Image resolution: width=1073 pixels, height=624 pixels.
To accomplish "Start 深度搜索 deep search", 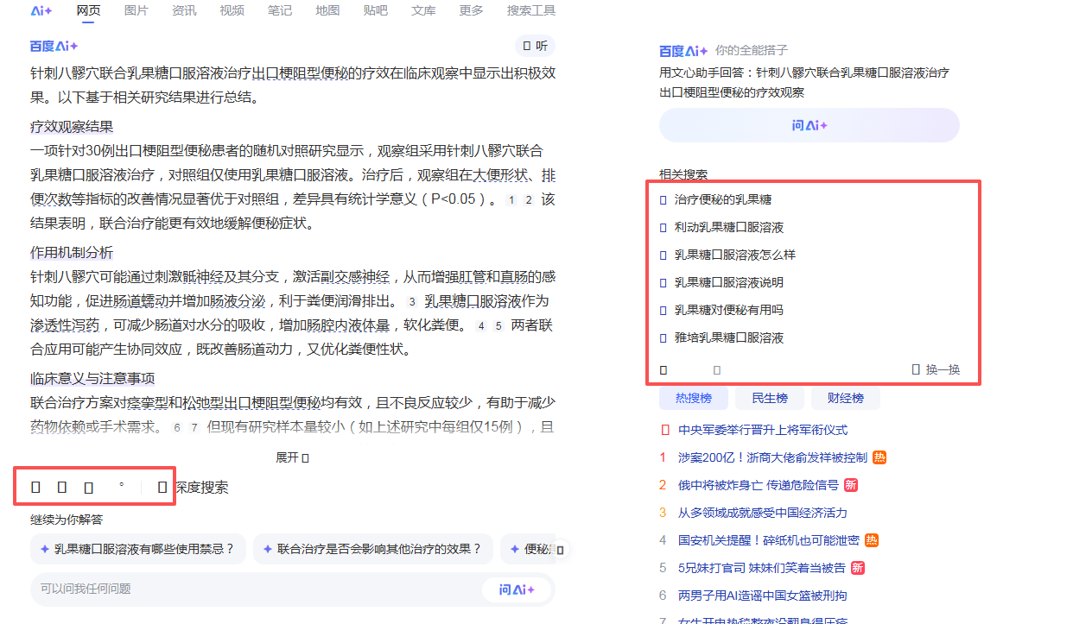I will pos(194,488).
